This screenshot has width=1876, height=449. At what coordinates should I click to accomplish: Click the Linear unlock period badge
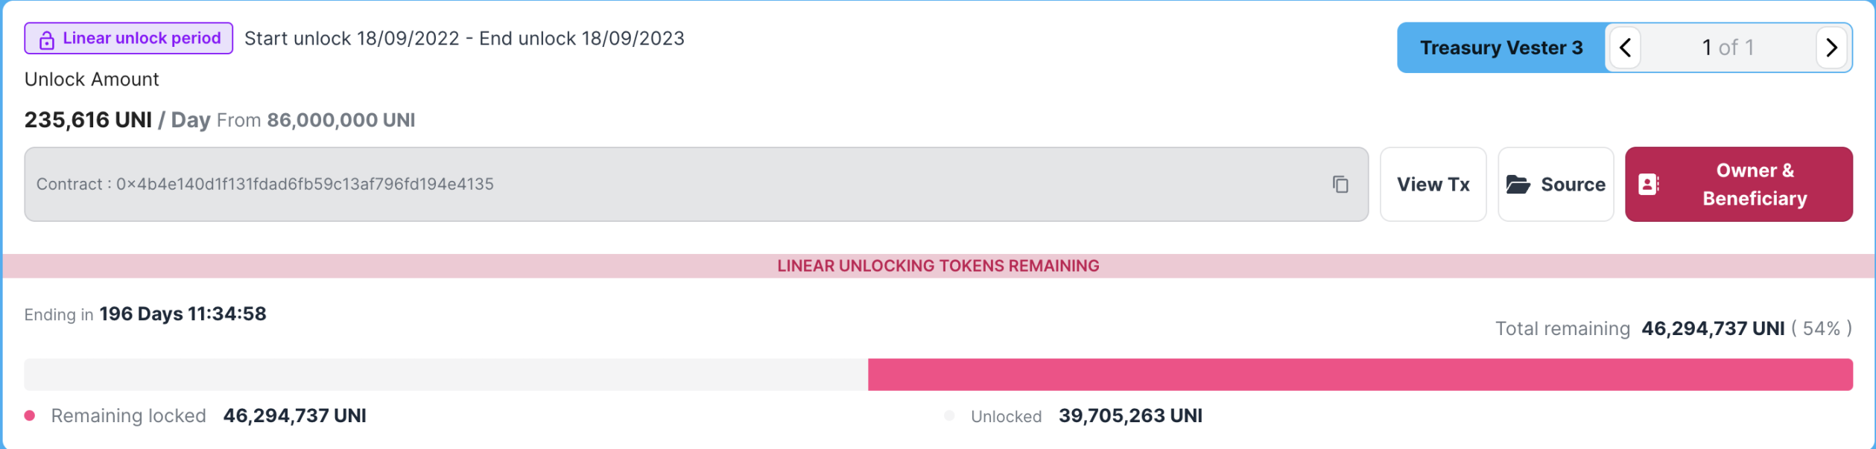click(128, 38)
